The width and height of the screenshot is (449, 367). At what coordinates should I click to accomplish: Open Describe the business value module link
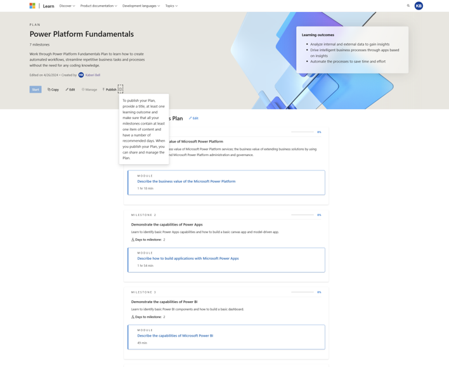186,181
